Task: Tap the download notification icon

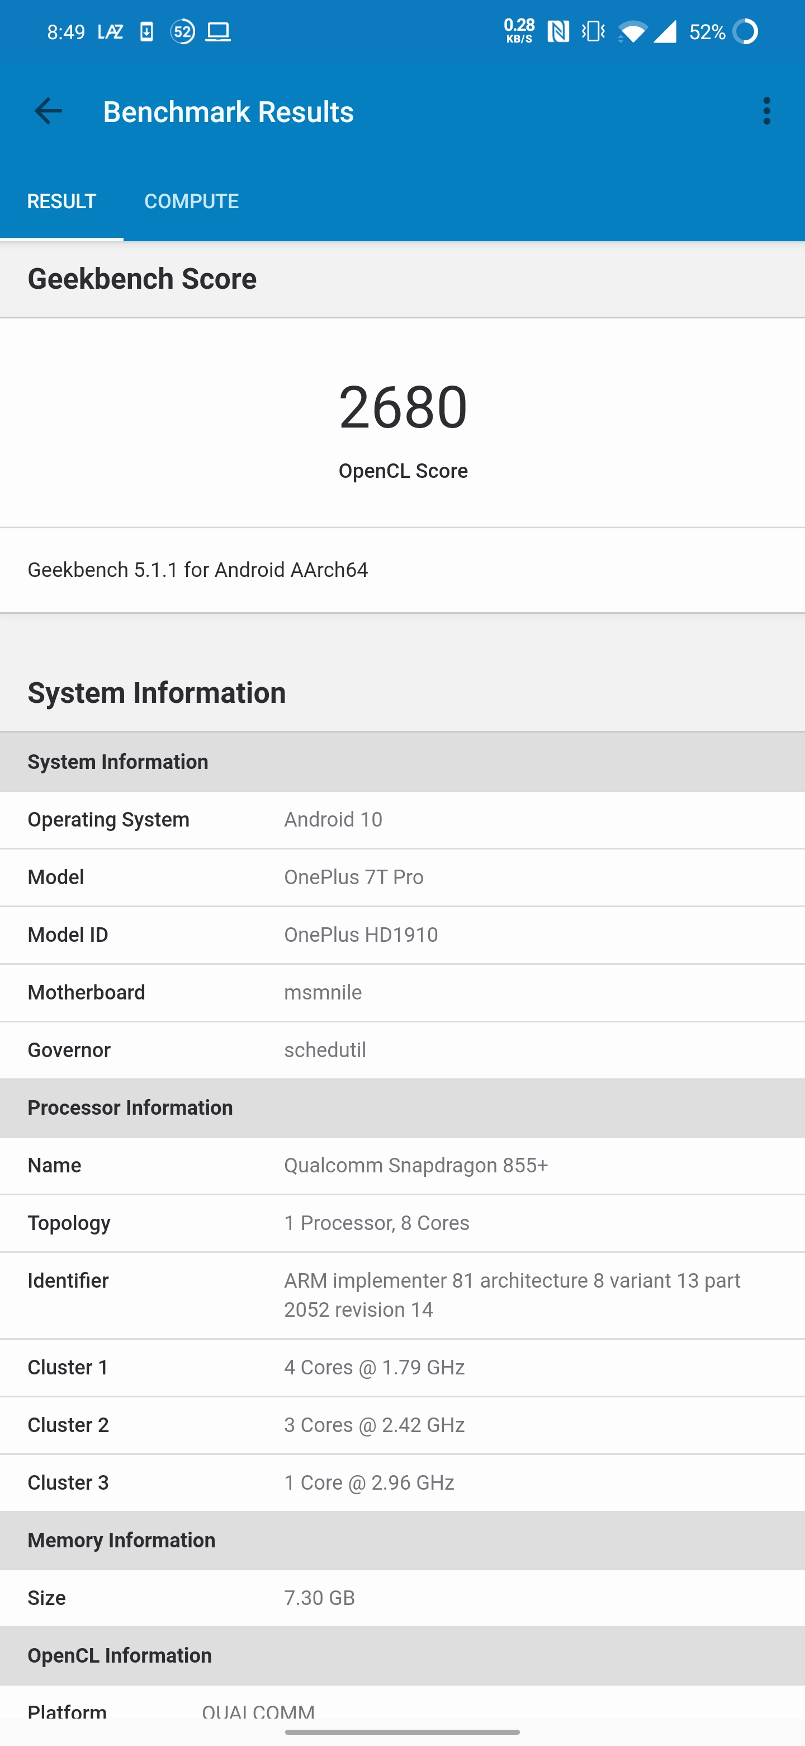Action: (x=146, y=32)
